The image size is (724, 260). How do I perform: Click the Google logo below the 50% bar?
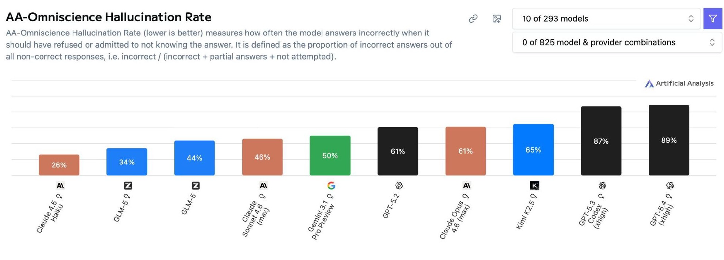(x=331, y=186)
